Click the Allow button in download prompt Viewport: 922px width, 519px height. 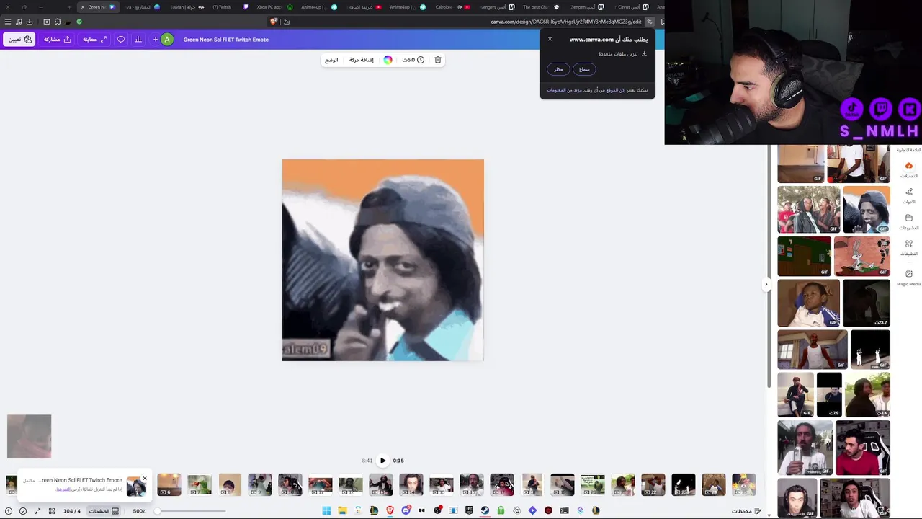pyautogui.click(x=584, y=69)
